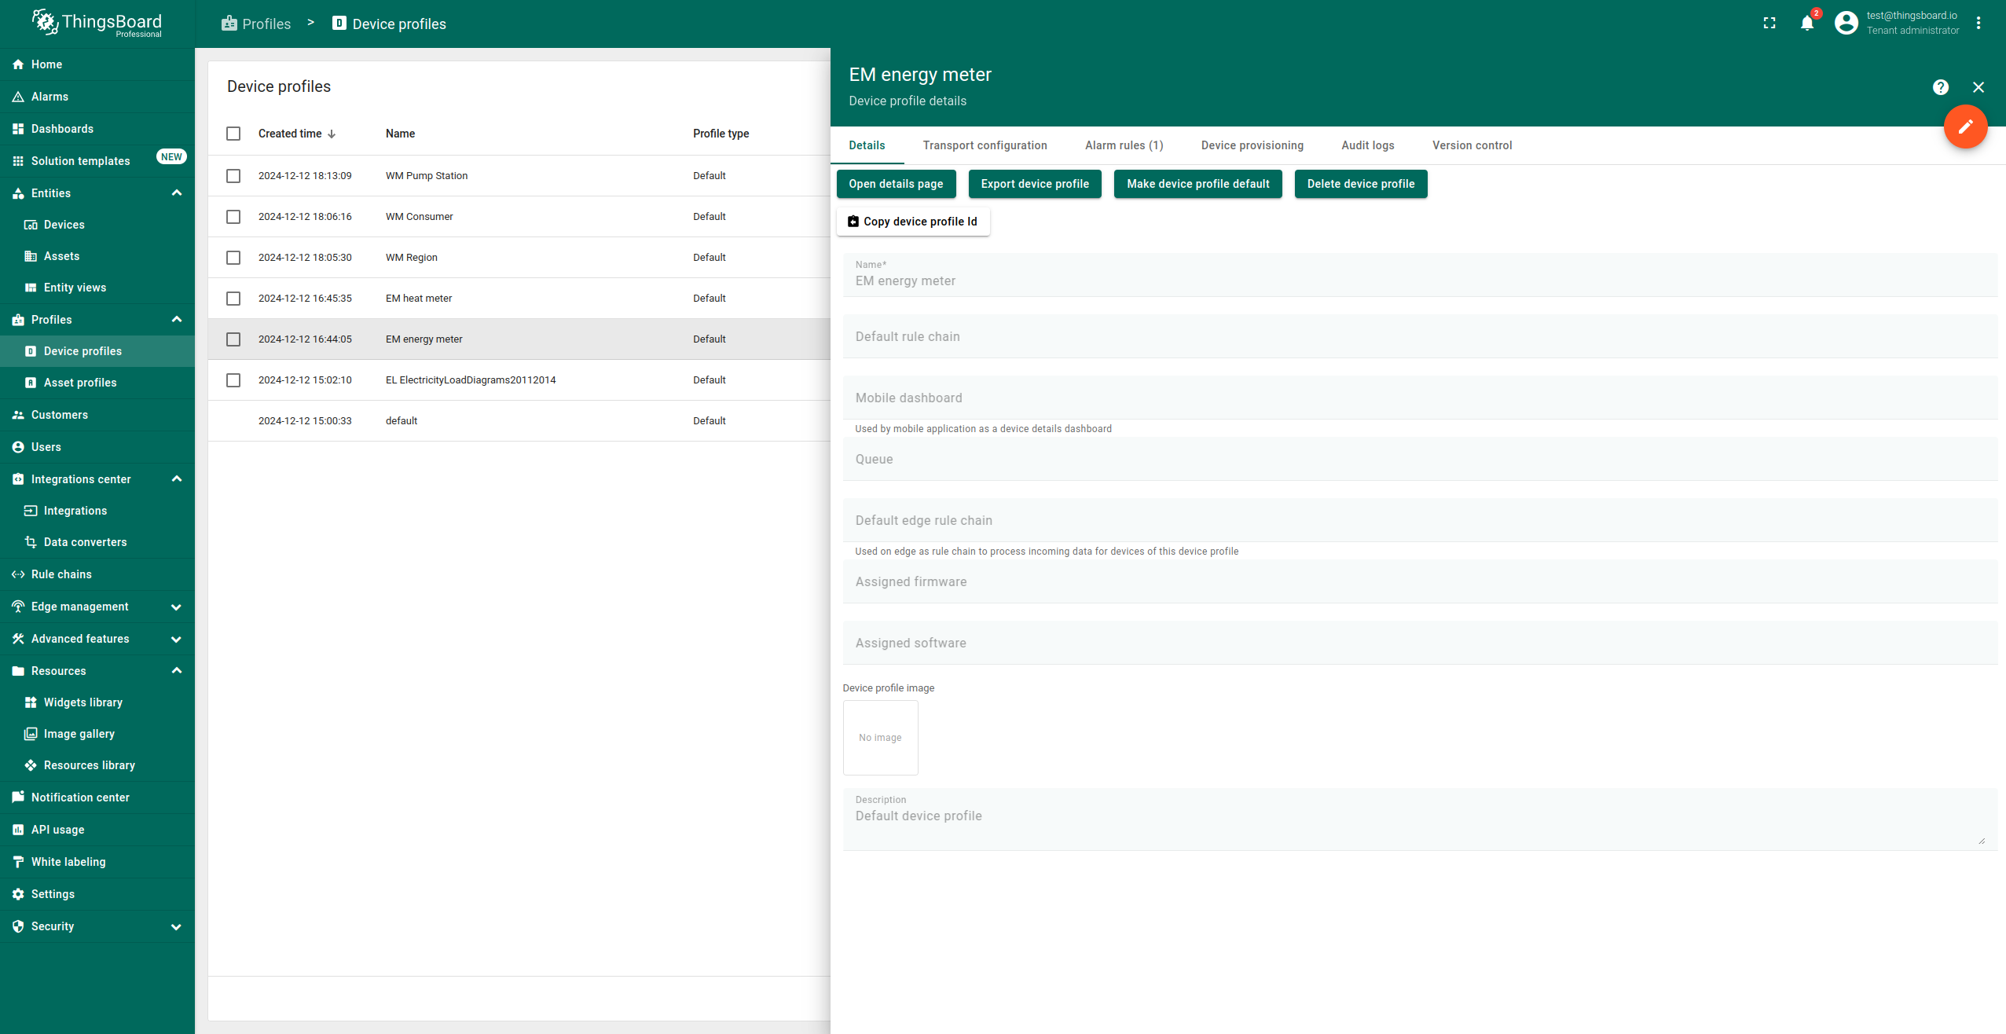Click the help question mark icon

tap(1940, 87)
